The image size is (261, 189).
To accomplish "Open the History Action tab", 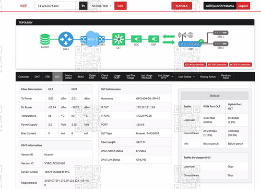I will 208,76.
